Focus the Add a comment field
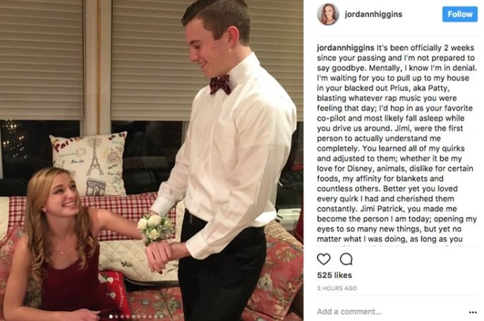The image size is (484, 321). (389, 312)
